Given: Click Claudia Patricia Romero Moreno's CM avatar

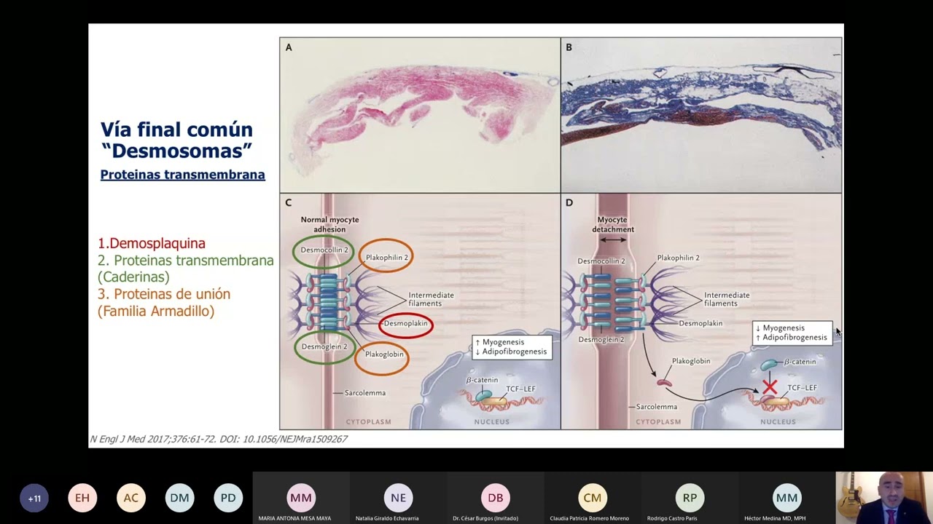Looking at the screenshot, I should (x=593, y=498).
